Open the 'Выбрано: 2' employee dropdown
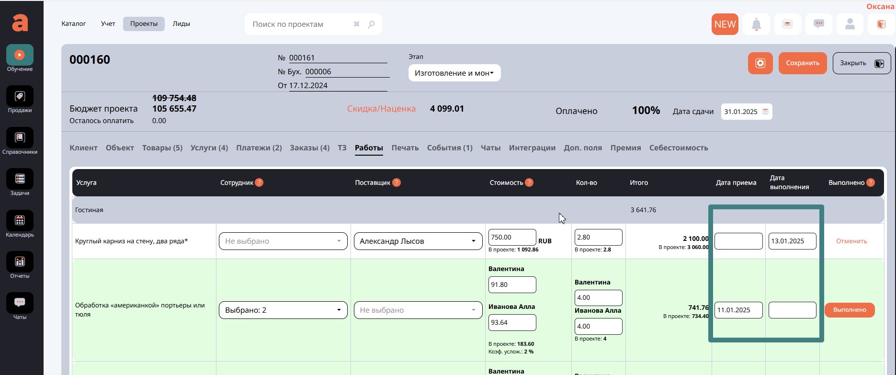 click(283, 310)
